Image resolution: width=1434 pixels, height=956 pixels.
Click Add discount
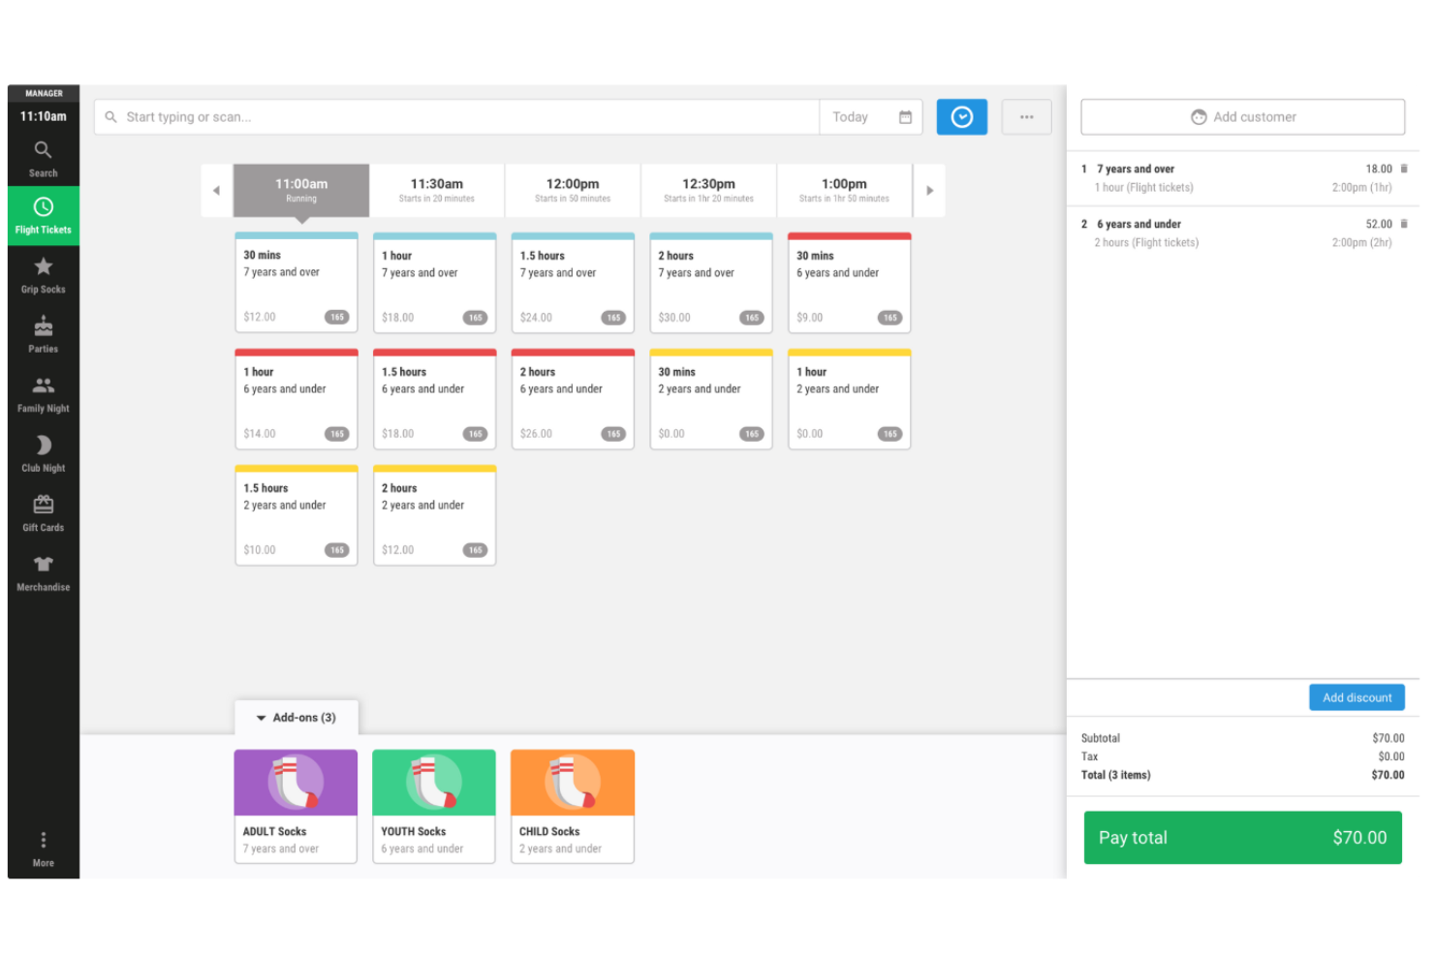1356,696
